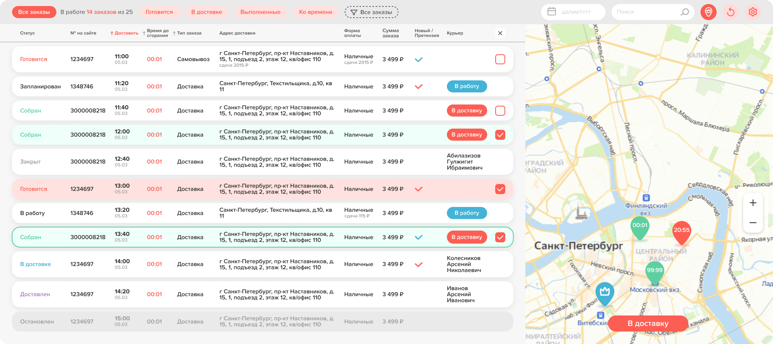This screenshot has width=773, height=344.
Task: Click the blue crown map marker
Action: coord(605,294)
